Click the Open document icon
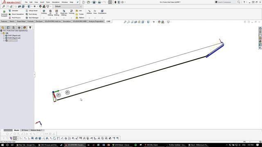 coord(88,2)
